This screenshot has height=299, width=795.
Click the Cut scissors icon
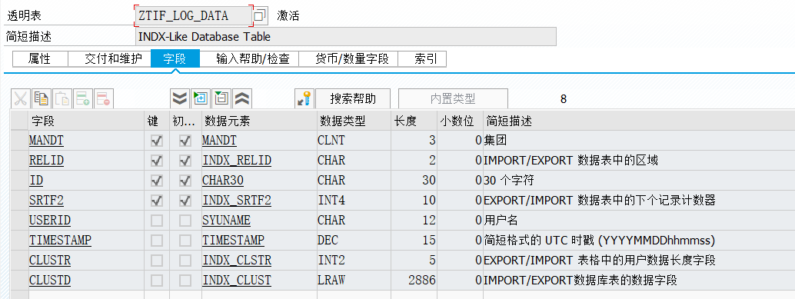click(x=20, y=99)
